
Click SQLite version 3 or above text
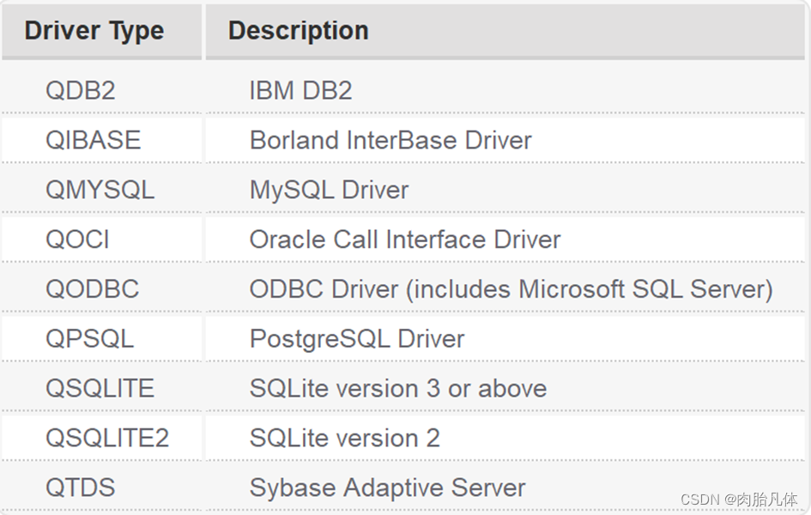click(397, 388)
